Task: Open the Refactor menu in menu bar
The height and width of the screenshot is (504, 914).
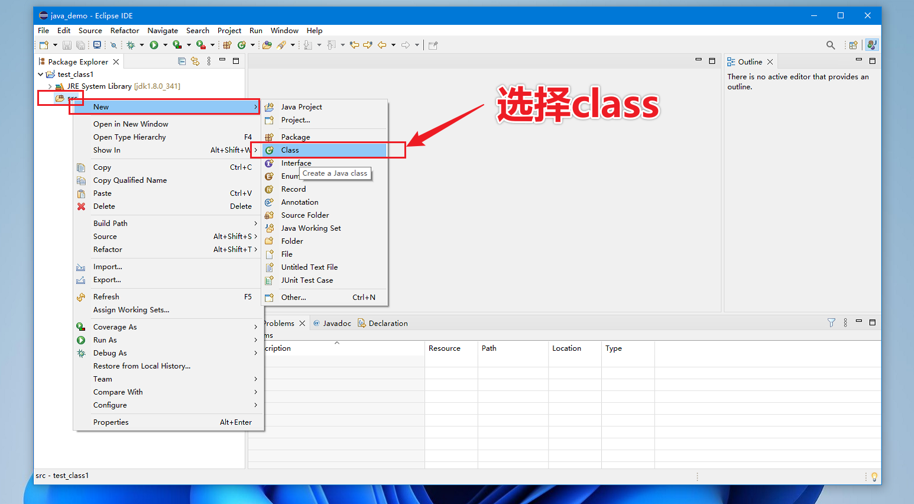Action: pos(125,31)
